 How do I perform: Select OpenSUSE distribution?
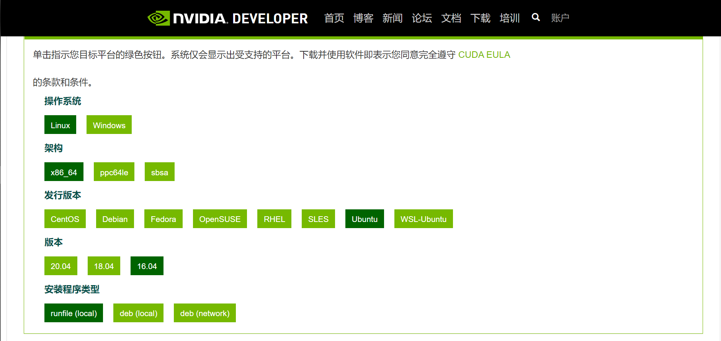pos(220,219)
